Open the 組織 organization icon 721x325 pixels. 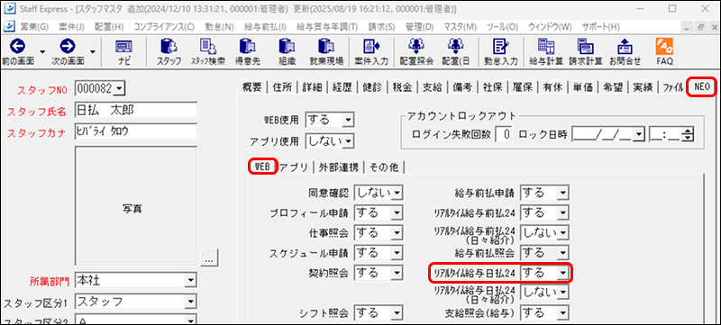tap(287, 46)
